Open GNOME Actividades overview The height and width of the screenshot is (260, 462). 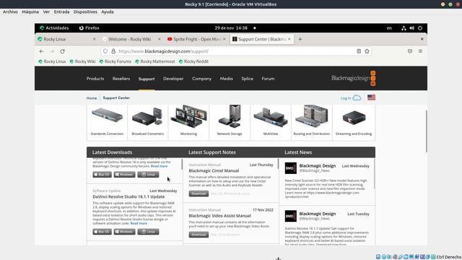pyautogui.click(x=54, y=28)
